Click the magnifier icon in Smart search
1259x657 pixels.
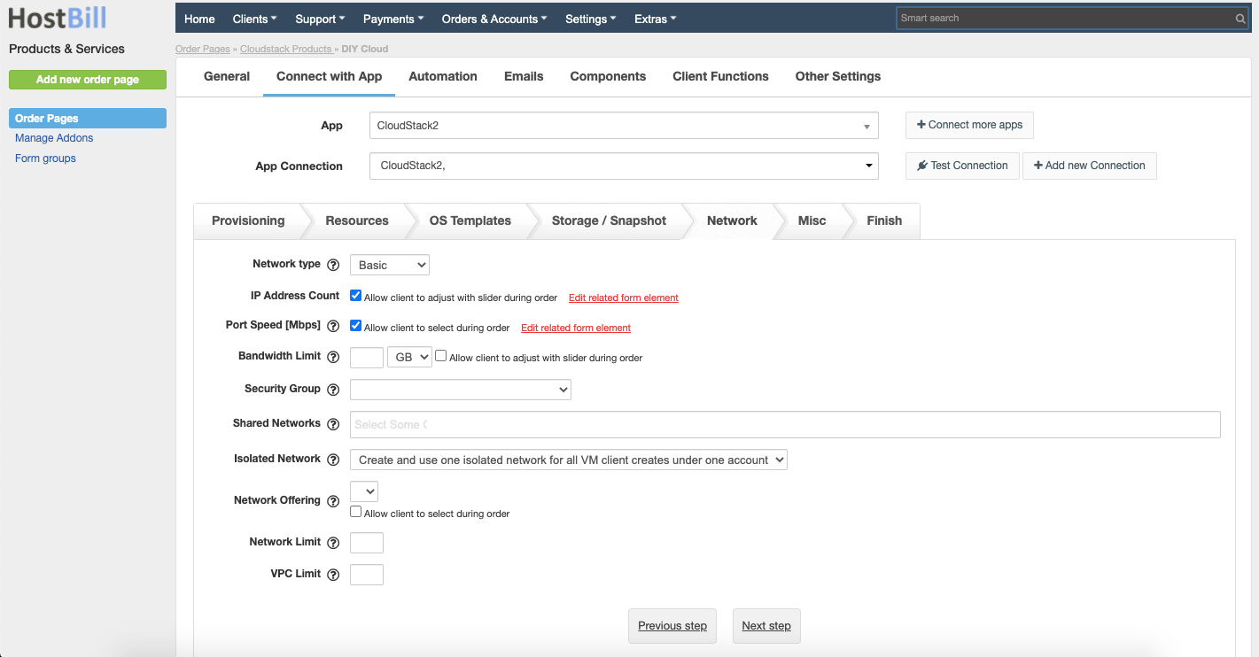click(1240, 18)
